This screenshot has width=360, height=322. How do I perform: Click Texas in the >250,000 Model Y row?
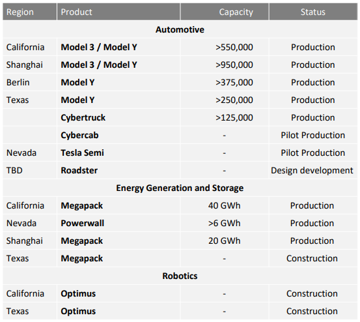coord(18,100)
